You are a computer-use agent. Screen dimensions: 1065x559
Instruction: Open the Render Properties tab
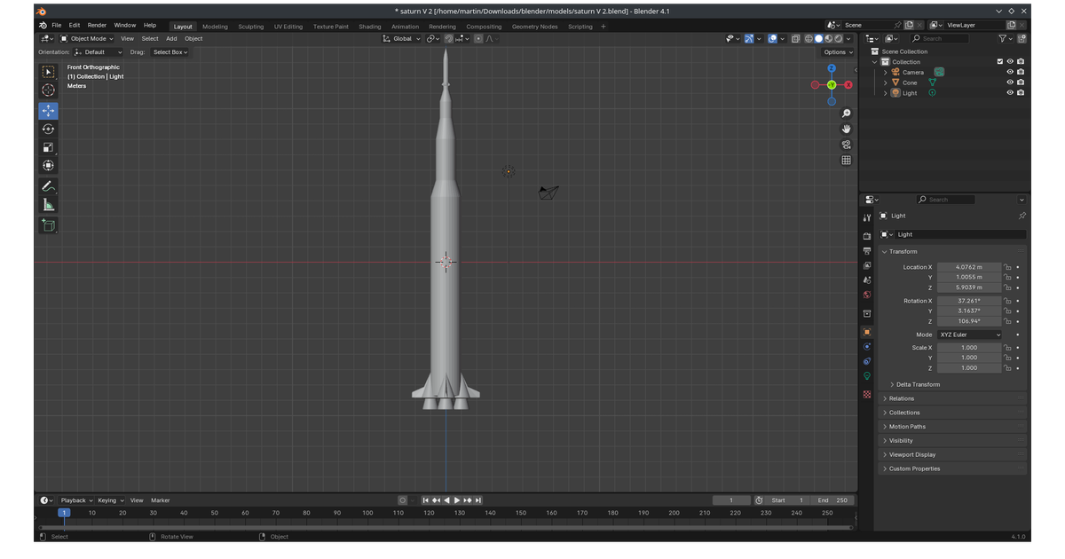point(867,238)
